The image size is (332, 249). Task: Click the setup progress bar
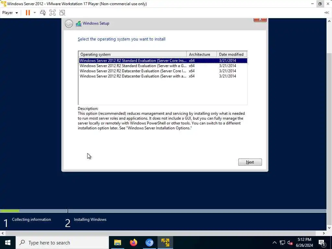coord(163,211)
